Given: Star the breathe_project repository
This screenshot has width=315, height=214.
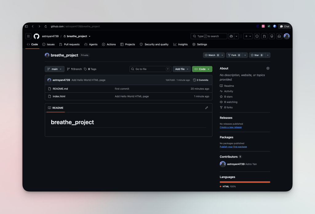Looking at the screenshot, I should (257, 55).
